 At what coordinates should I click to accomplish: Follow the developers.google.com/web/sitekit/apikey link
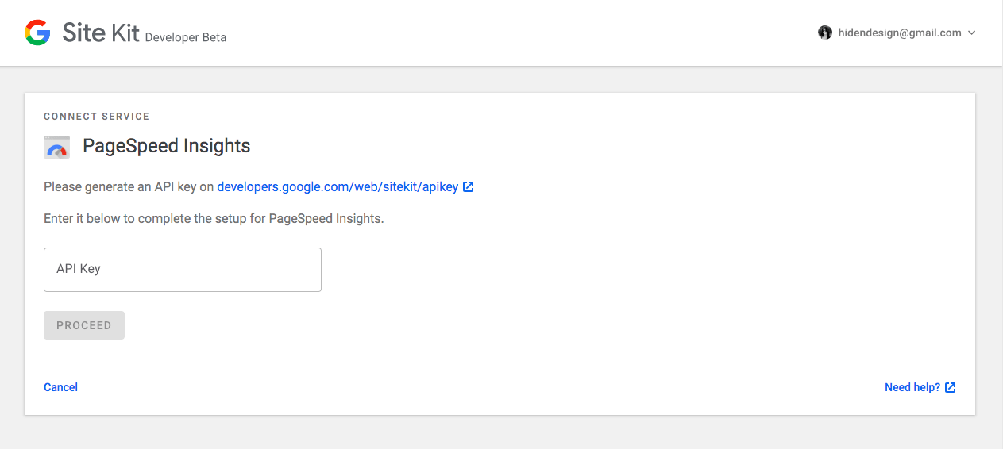click(338, 187)
